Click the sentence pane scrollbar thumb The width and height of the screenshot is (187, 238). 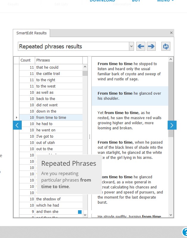171,99
